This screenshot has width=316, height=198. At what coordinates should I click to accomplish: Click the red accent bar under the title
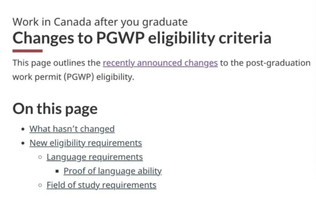pyautogui.click(x=27, y=51)
